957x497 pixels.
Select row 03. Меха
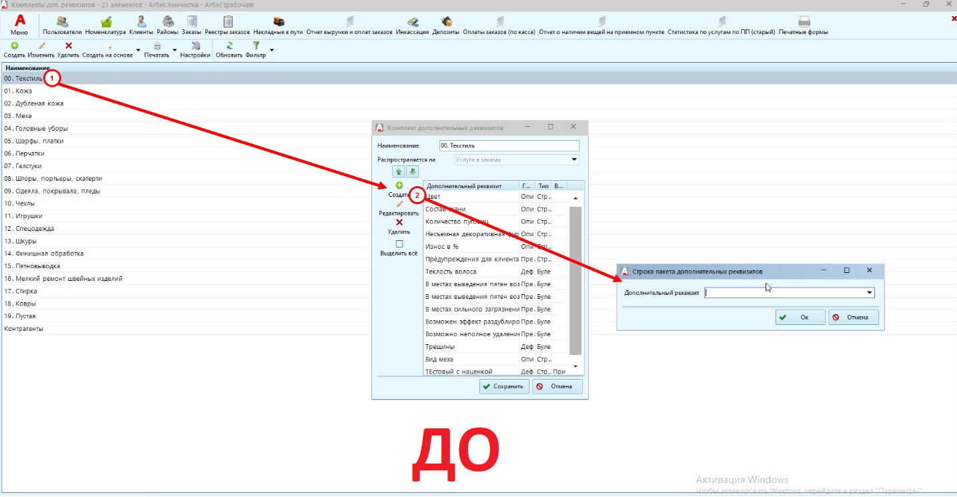pyautogui.click(x=478, y=115)
